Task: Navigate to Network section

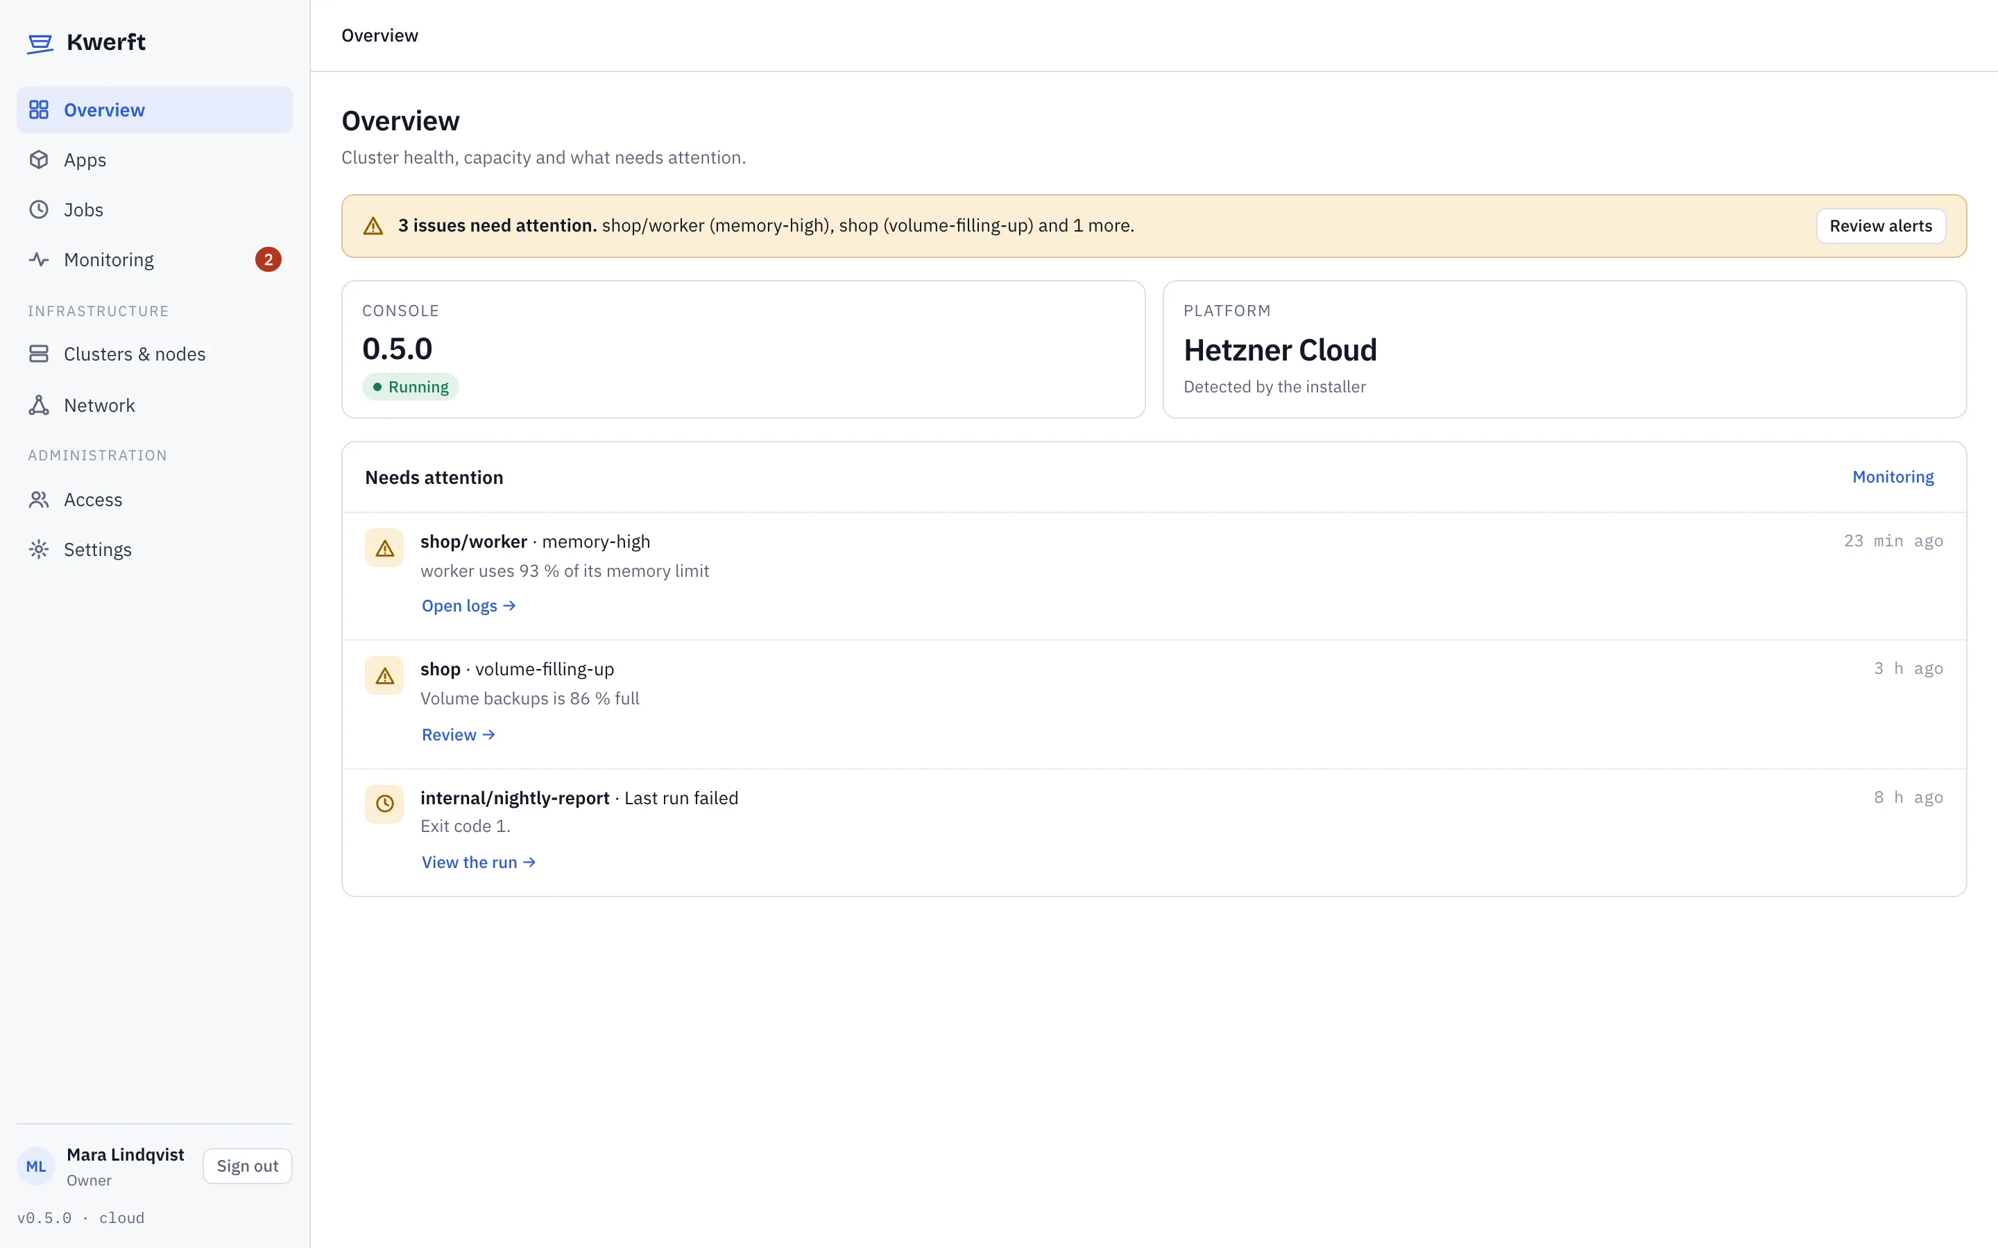Action: pyautogui.click(x=155, y=406)
